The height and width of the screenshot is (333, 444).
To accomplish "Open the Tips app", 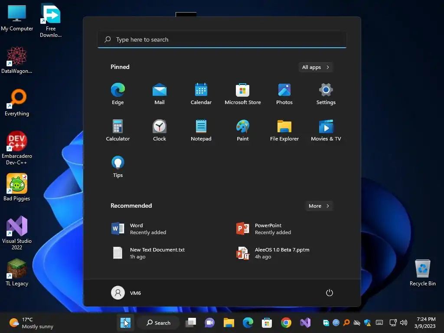I will (x=118, y=167).
